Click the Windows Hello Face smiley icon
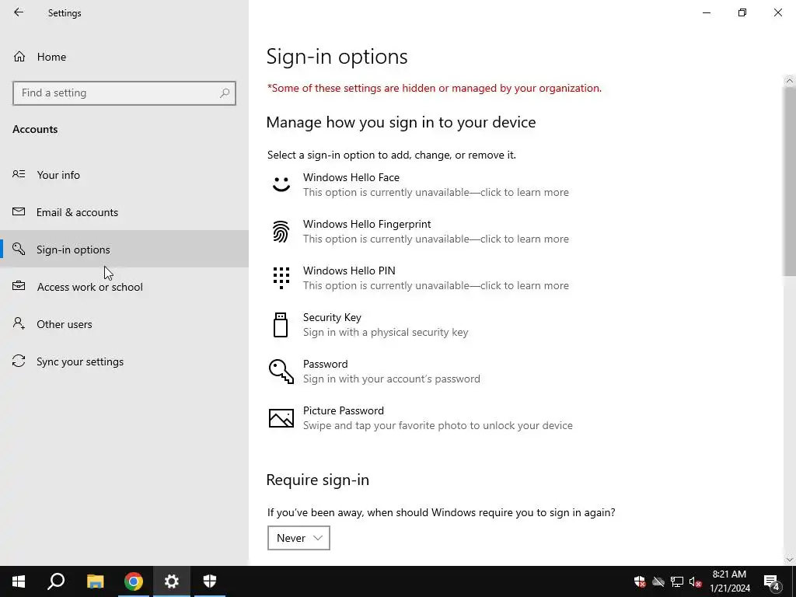796x597 pixels. pos(281,184)
